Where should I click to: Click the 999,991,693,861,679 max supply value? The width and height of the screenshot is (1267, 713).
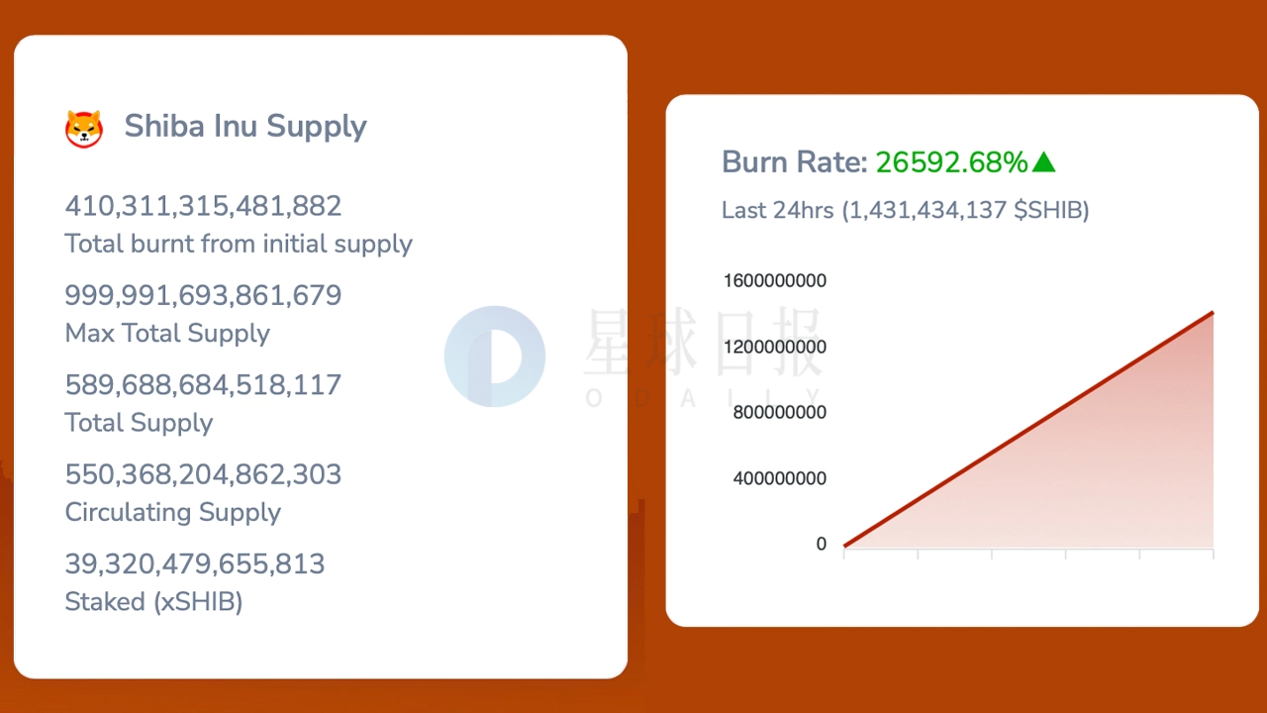pyautogui.click(x=203, y=295)
